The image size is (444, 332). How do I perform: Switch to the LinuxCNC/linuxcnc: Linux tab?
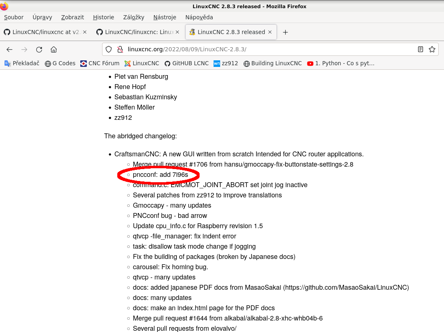136,32
